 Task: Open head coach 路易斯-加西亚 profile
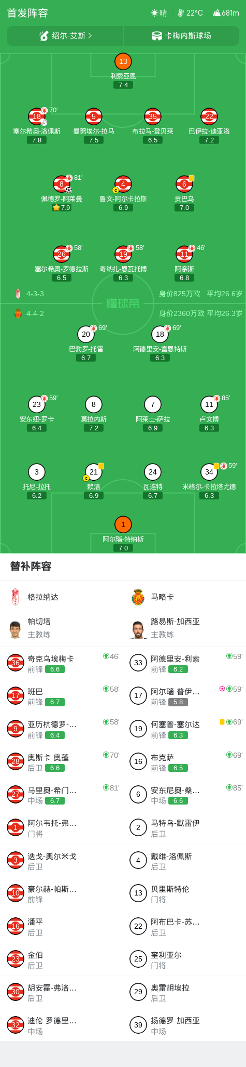184,628
